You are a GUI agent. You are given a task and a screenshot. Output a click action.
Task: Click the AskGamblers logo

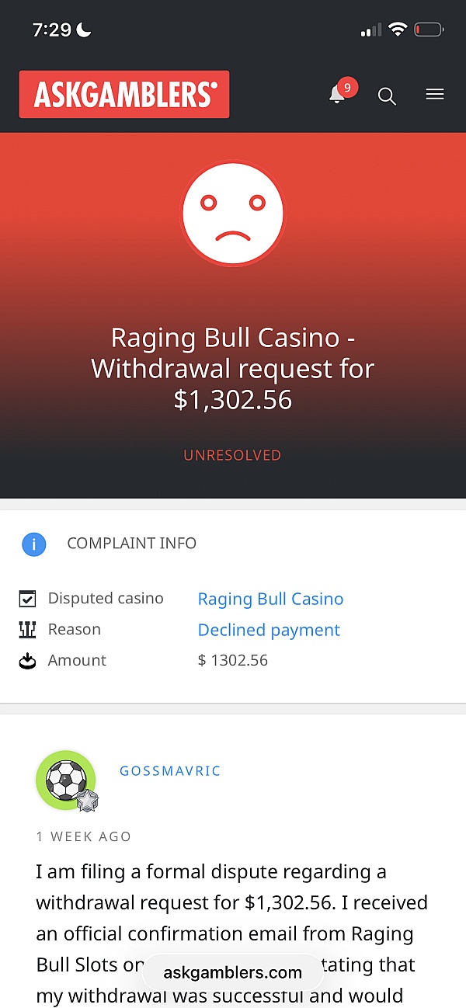tap(124, 95)
